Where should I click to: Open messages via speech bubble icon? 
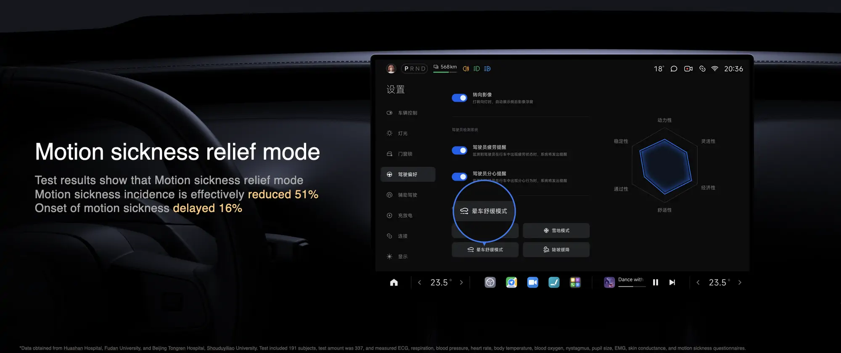click(674, 69)
